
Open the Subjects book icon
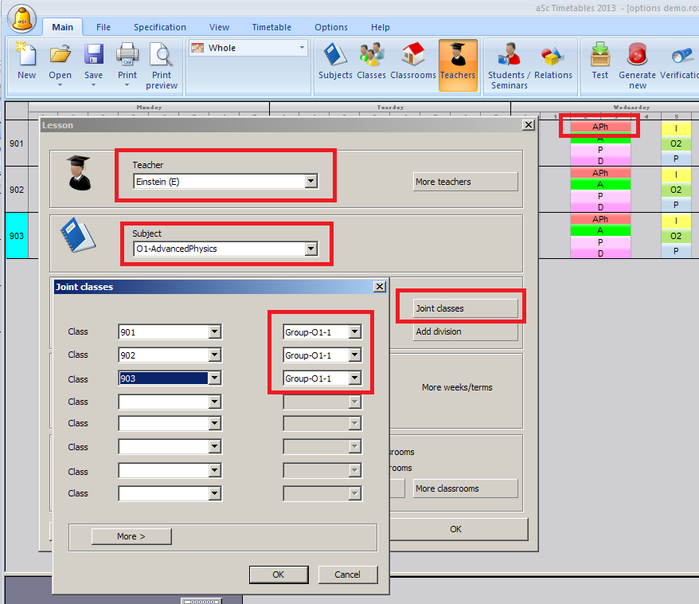coord(335,57)
